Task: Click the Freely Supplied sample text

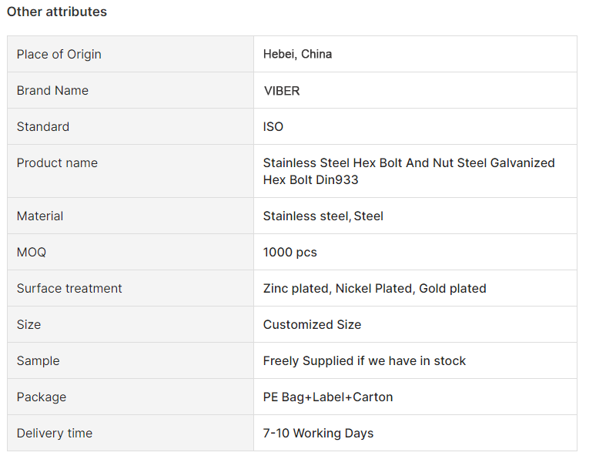Action: 364,360
